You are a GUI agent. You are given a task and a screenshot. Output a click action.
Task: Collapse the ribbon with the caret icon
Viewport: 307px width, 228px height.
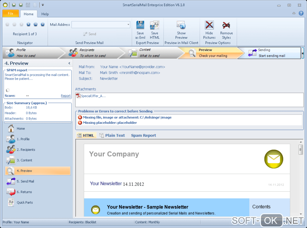click(x=294, y=13)
